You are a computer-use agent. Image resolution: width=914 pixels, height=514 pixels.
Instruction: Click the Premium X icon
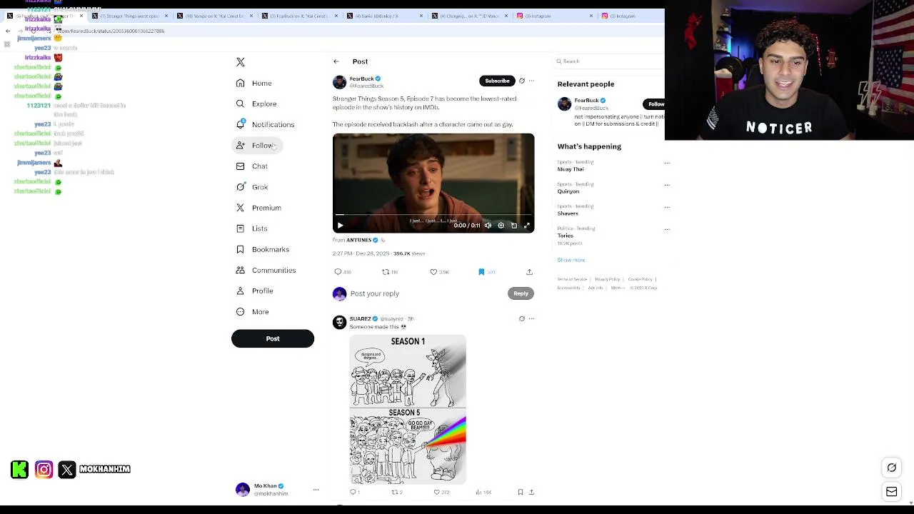pos(241,208)
